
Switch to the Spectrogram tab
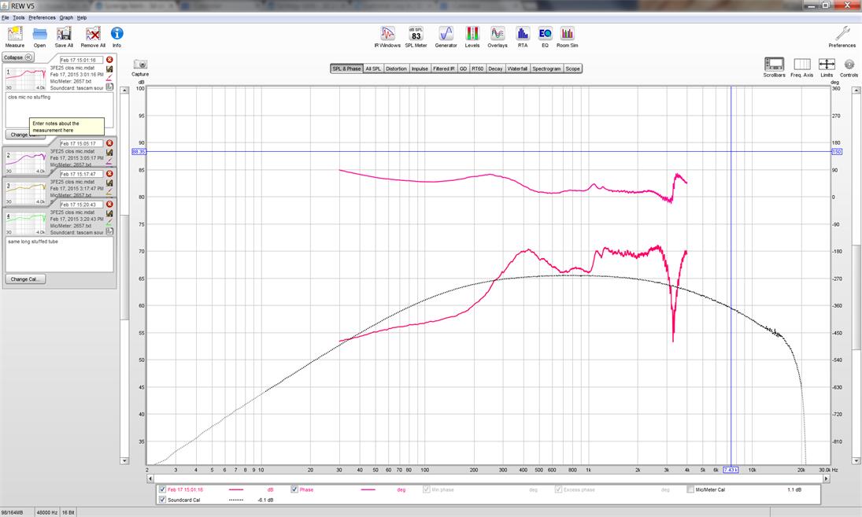(x=546, y=68)
